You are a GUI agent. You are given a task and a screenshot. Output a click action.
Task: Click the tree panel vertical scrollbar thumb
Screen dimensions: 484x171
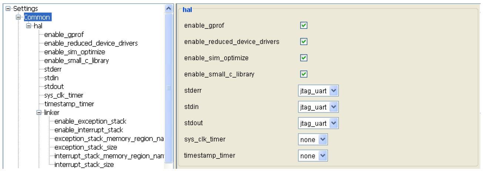click(x=169, y=89)
